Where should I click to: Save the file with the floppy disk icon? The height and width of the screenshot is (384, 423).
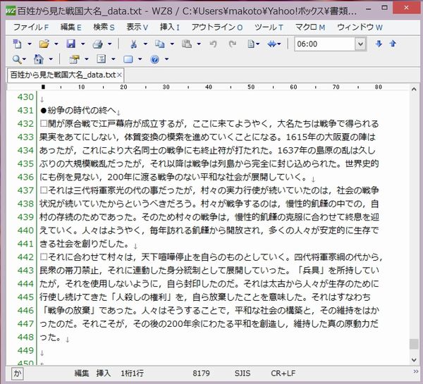coord(70,44)
